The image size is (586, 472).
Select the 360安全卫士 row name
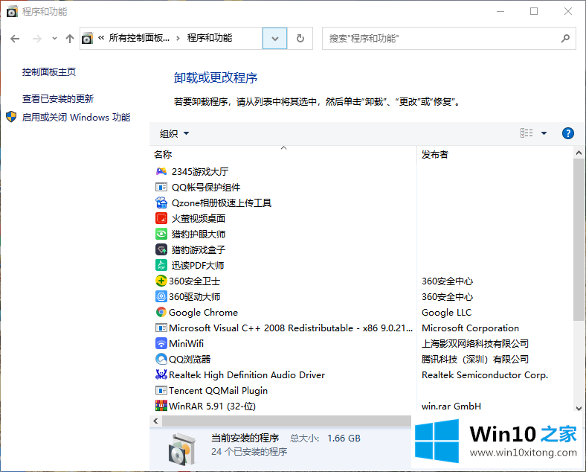click(x=194, y=281)
